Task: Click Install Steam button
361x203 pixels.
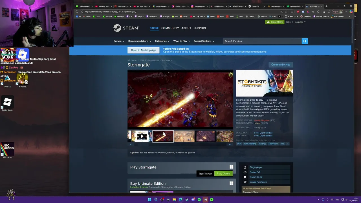Action: [275, 22]
